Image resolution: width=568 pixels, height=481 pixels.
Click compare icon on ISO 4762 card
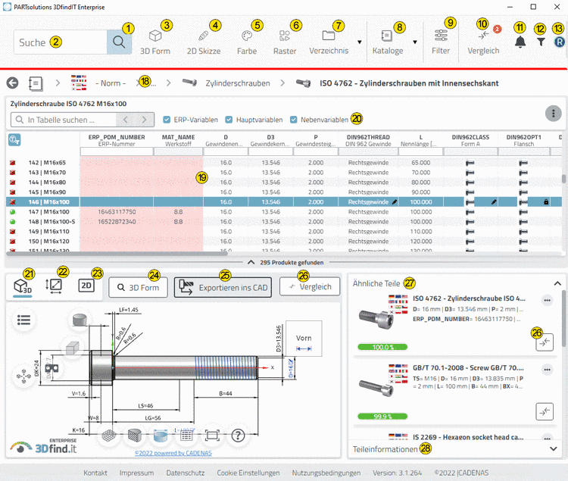(x=545, y=342)
